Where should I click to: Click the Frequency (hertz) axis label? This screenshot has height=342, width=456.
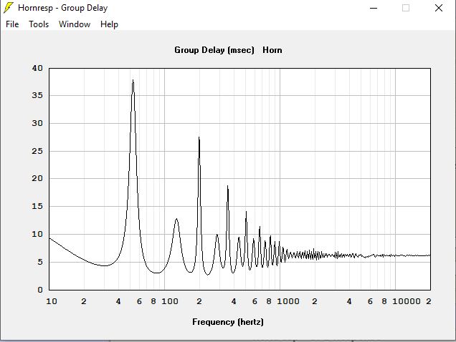[228, 322]
